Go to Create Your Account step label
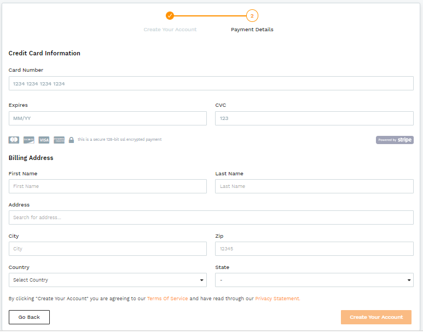The image size is (423, 332). coord(170,30)
